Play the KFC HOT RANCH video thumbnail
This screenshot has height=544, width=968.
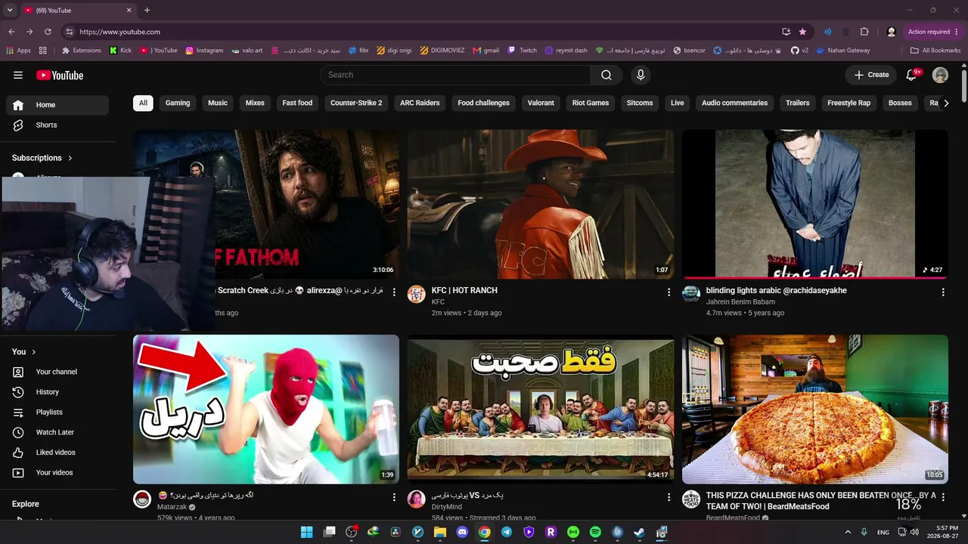[541, 204]
